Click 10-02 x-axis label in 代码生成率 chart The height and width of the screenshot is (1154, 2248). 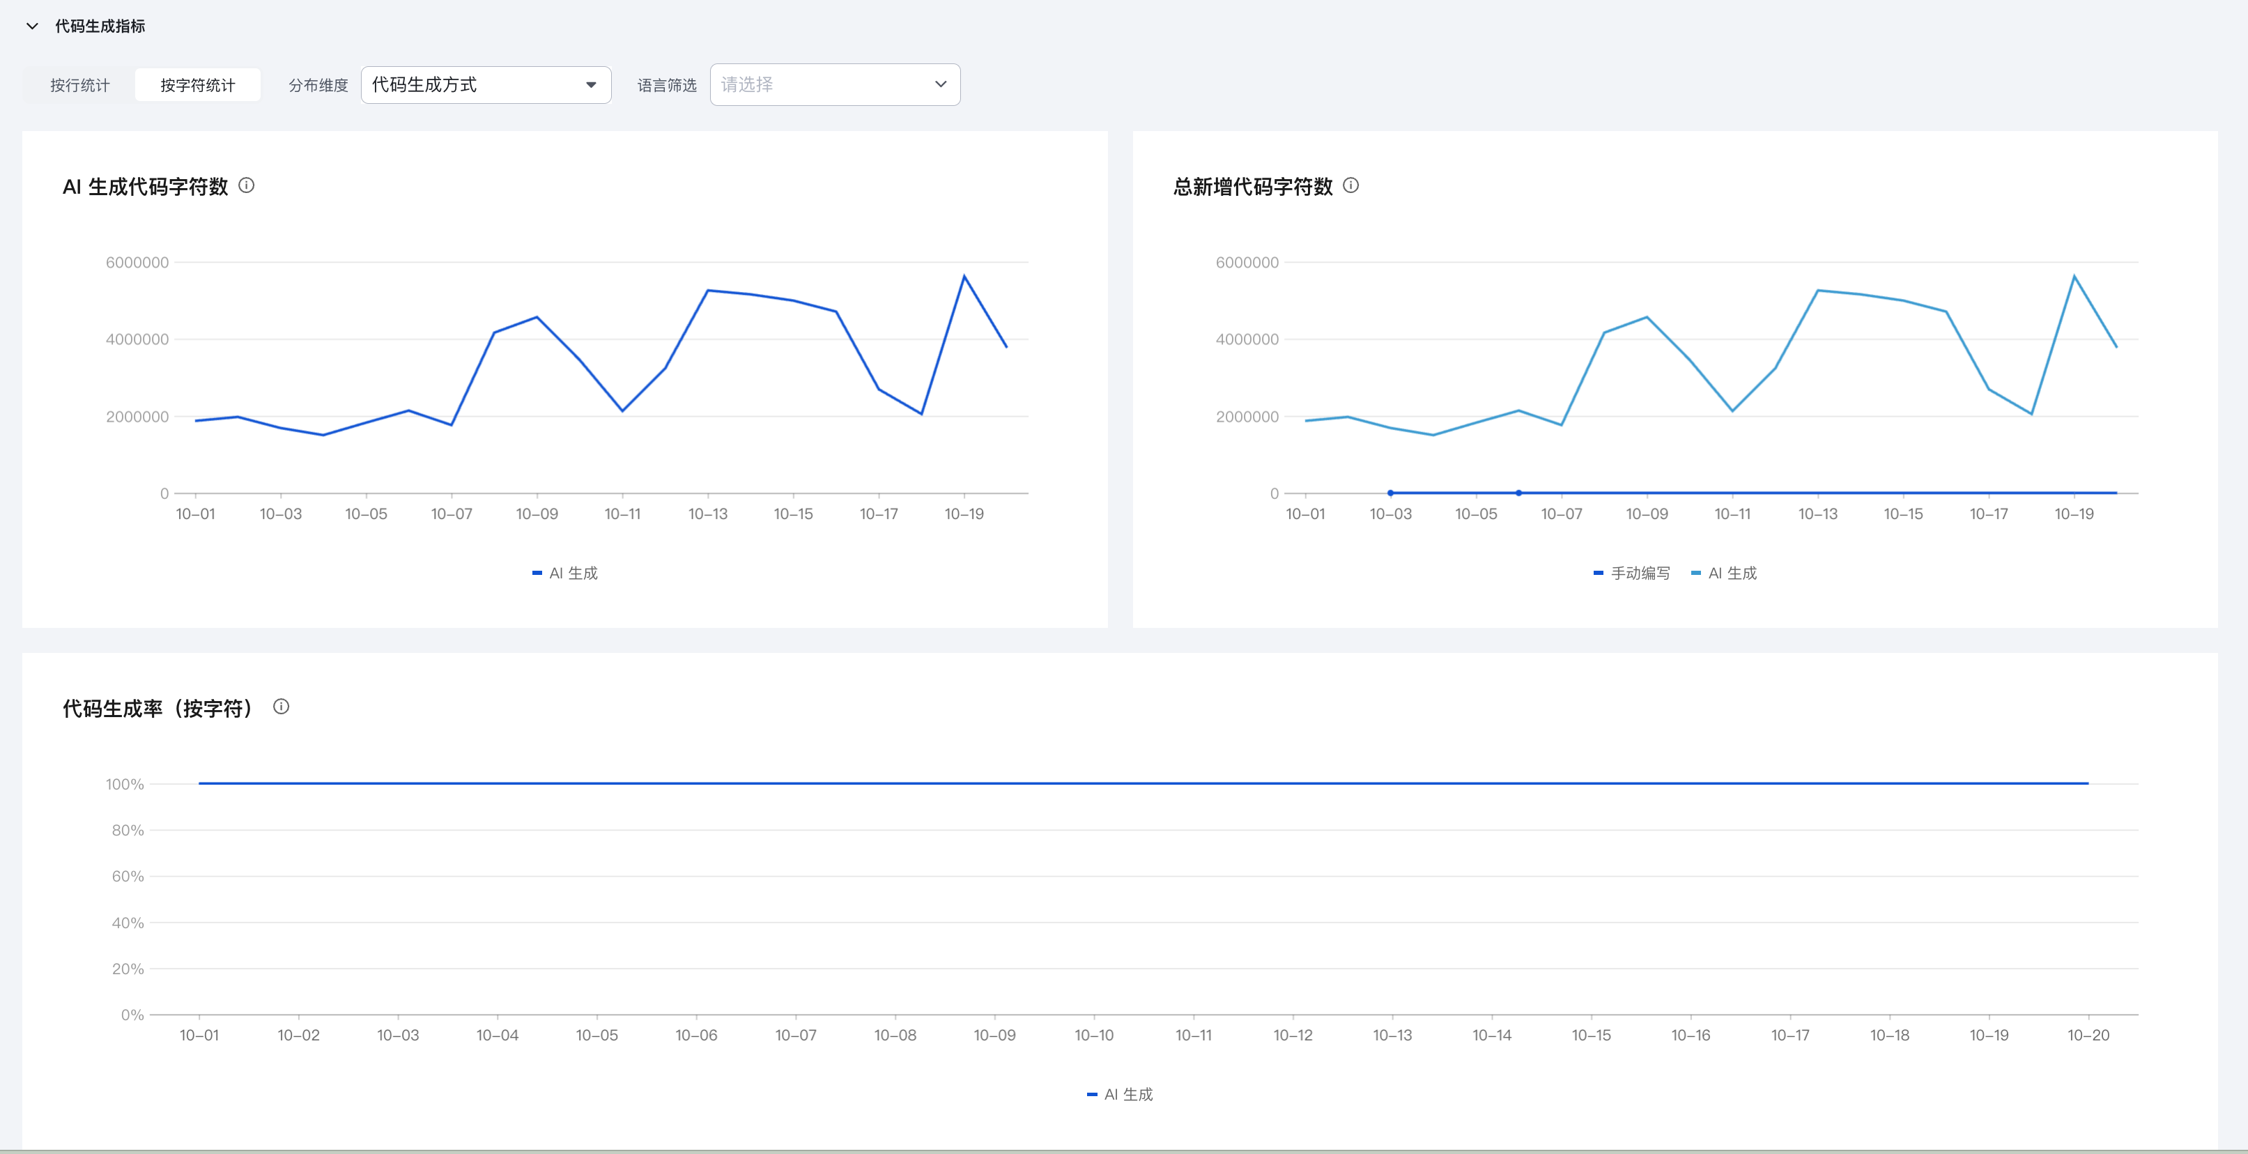298,1036
